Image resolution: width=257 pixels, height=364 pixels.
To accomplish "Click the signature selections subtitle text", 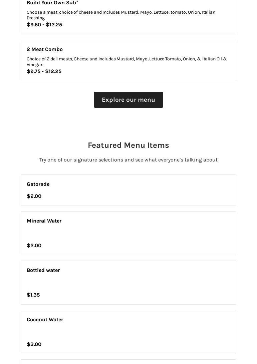I will (x=128, y=160).
